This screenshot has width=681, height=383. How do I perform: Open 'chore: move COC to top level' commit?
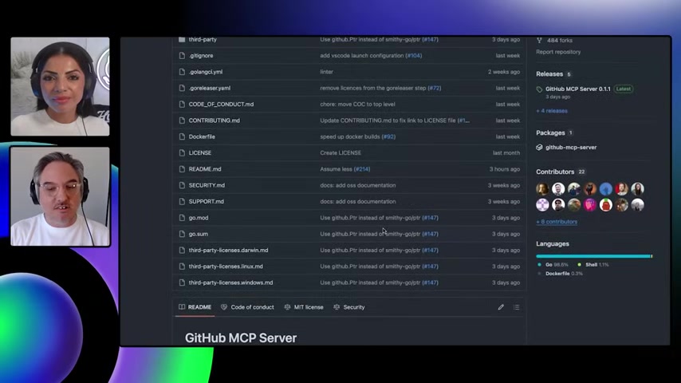click(x=357, y=105)
